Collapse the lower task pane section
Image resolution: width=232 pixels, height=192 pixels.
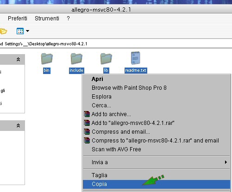[x=18, y=125]
